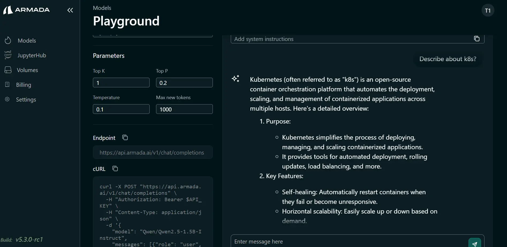Click the '1. Purpose:' list heading
507x247 pixels.
[x=275, y=121]
